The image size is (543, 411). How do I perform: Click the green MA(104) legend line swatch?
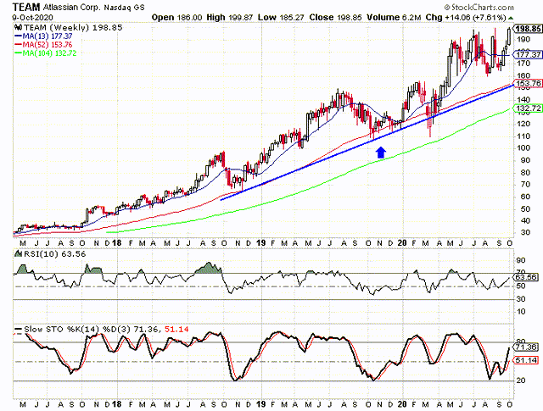(19, 53)
